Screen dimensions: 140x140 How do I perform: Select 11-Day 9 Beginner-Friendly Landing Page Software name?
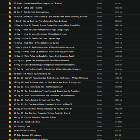(x=40, y=21)
